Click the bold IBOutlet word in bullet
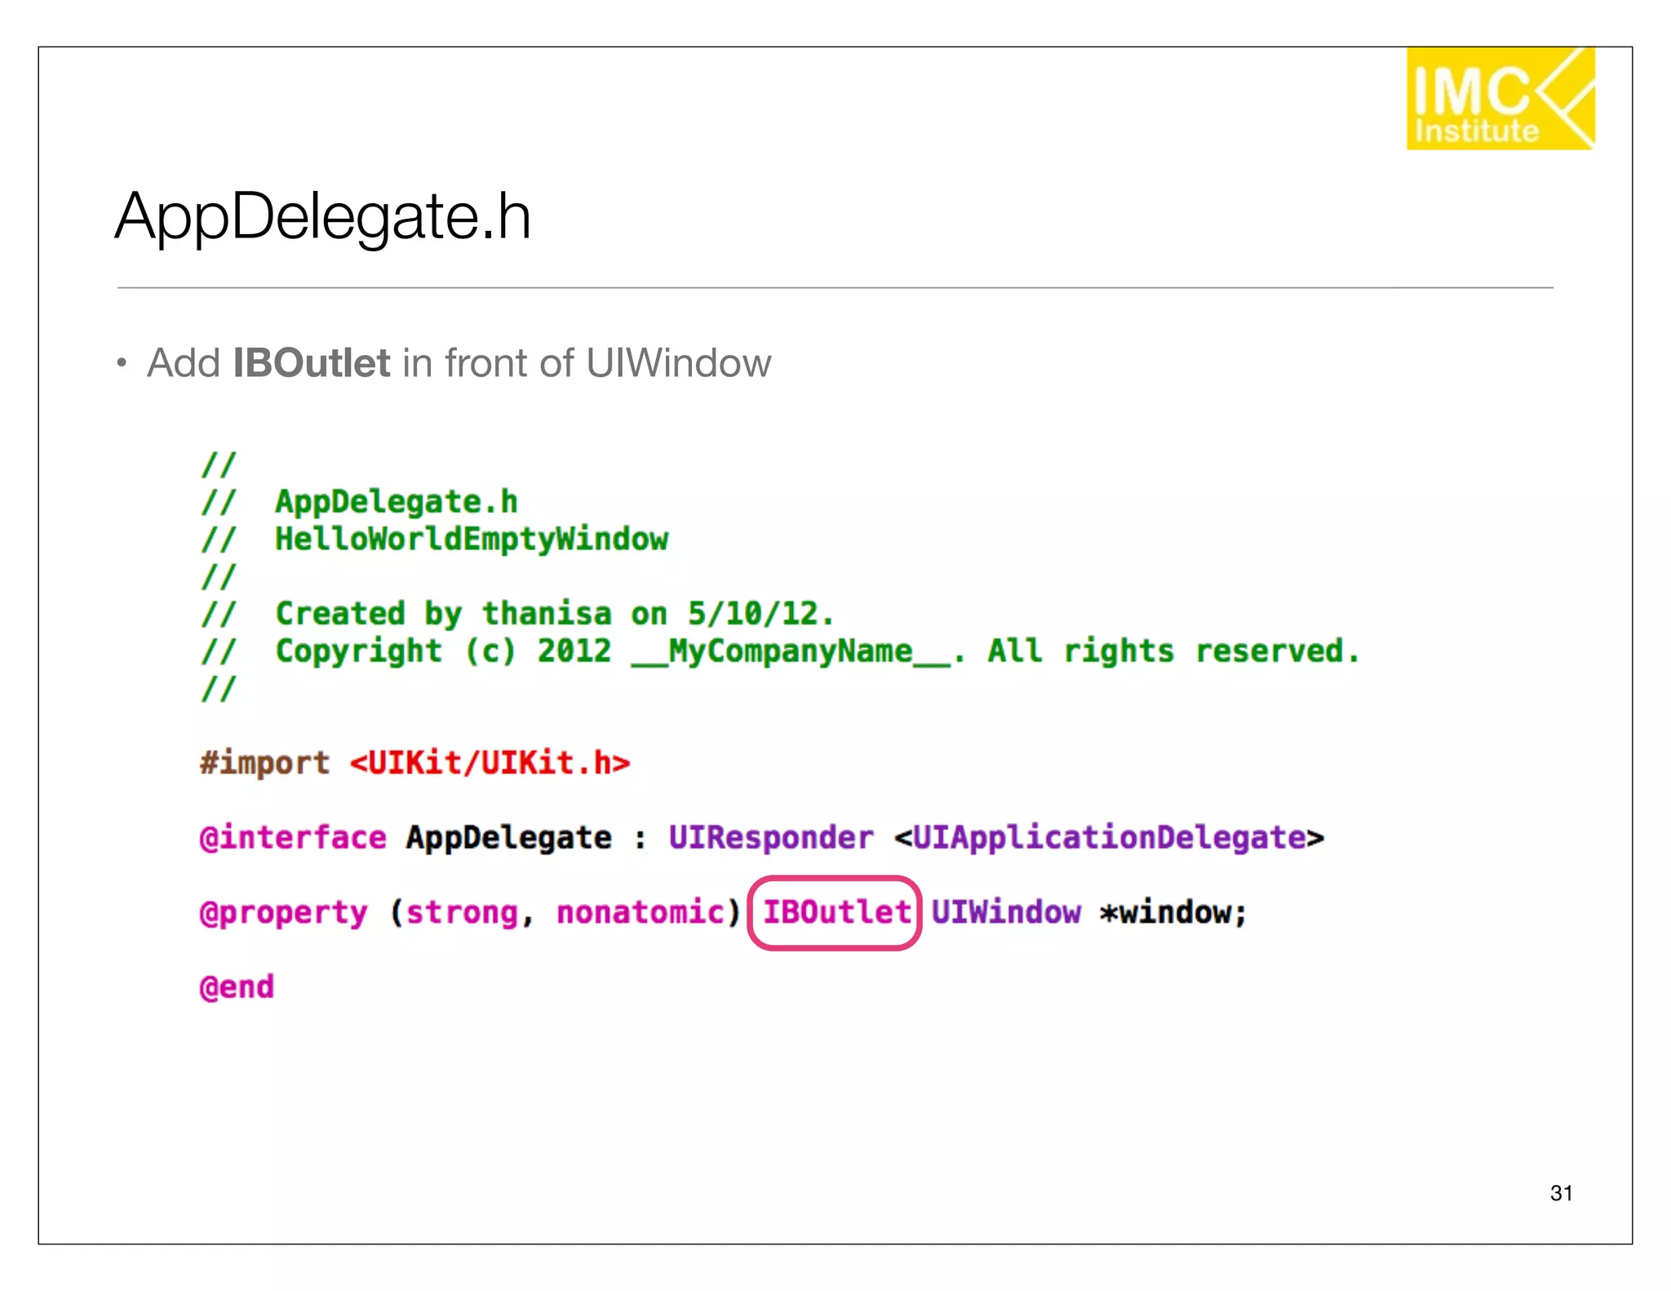 click(x=311, y=363)
